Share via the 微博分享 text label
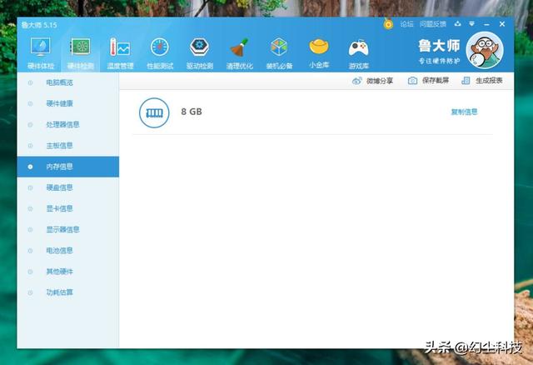Screen dimensions: 533x365 (380, 81)
